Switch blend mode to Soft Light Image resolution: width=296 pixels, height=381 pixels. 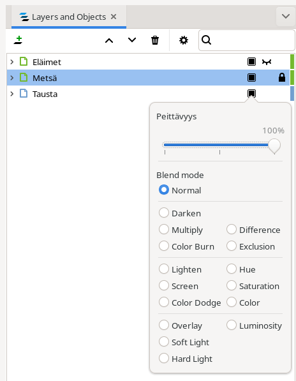click(x=184, y=342)
